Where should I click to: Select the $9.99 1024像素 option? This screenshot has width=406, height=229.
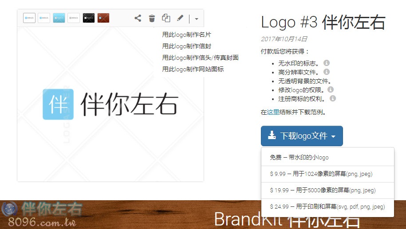point(327,174)
